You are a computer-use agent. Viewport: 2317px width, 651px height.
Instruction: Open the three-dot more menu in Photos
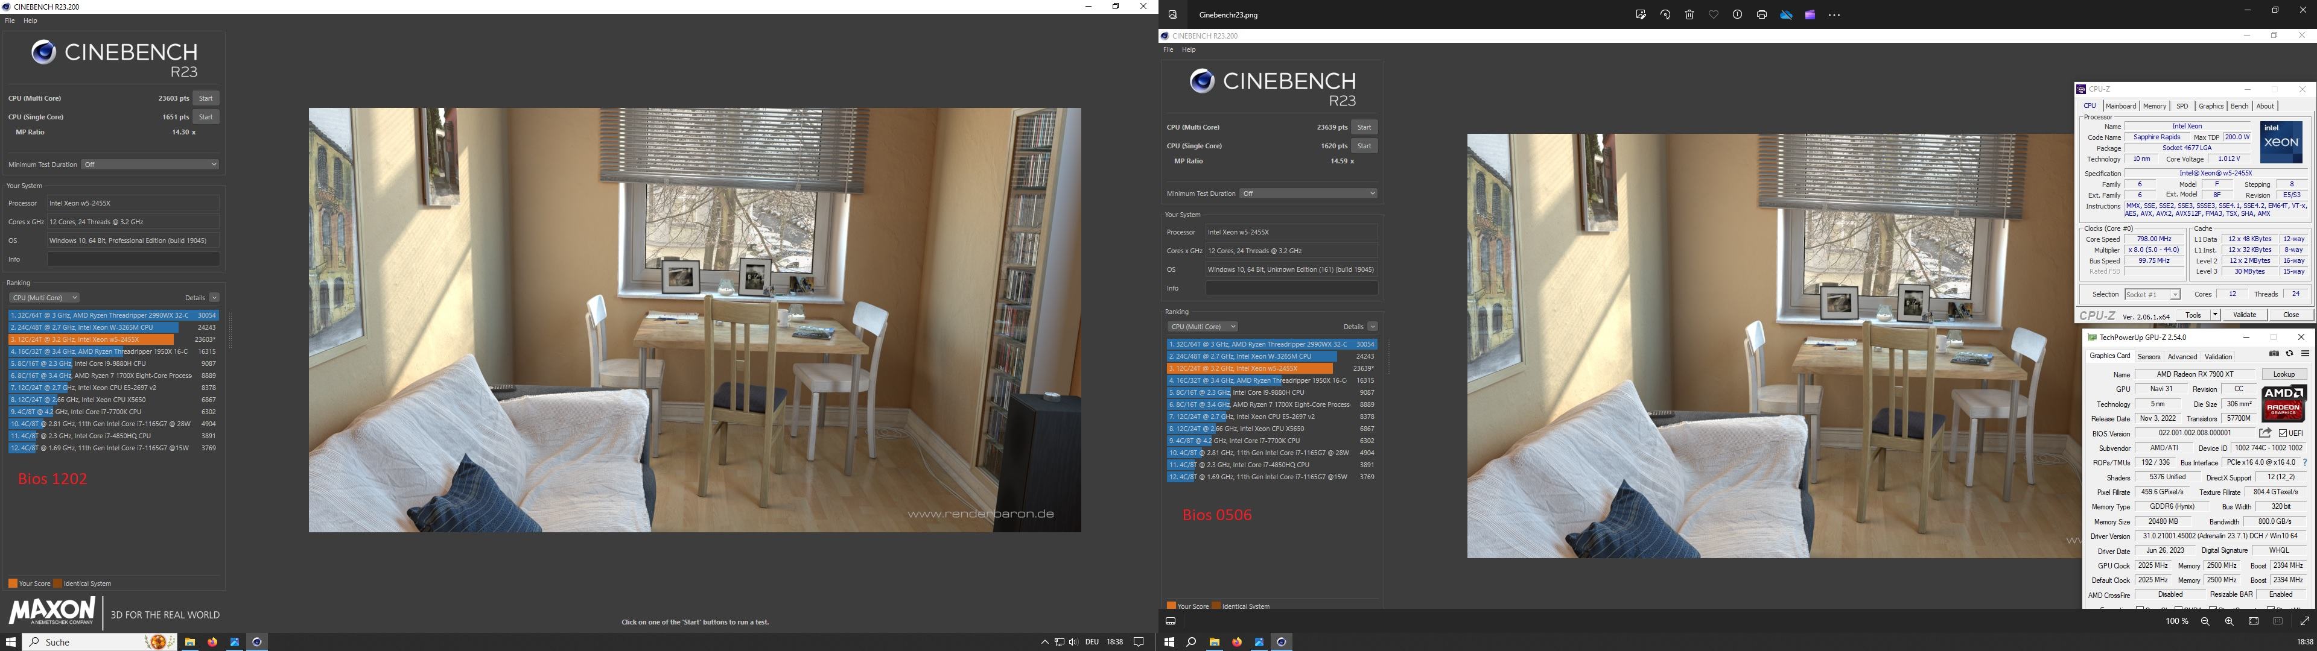(x=1835, y=14)
